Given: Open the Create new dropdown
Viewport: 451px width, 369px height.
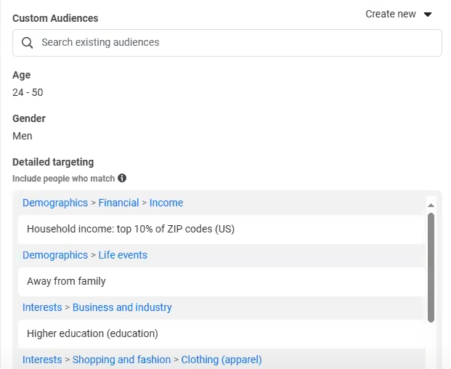Looking at the screenshot, I should tap(399, 14).
